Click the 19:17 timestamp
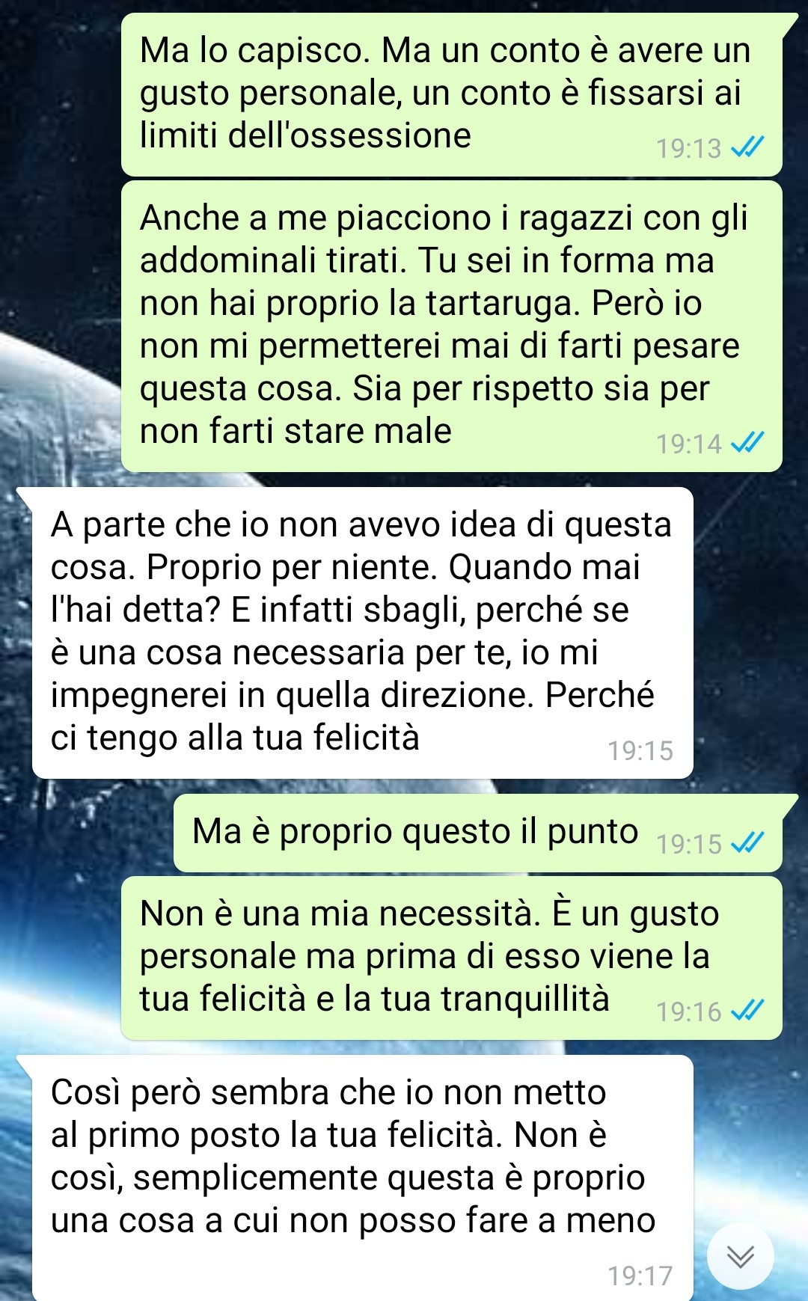The image size is (808, 1301). pos(640,1276)
